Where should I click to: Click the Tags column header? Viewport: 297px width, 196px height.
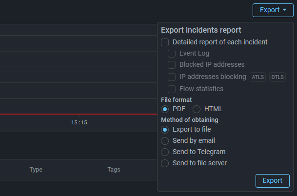(x=114, y=170)
